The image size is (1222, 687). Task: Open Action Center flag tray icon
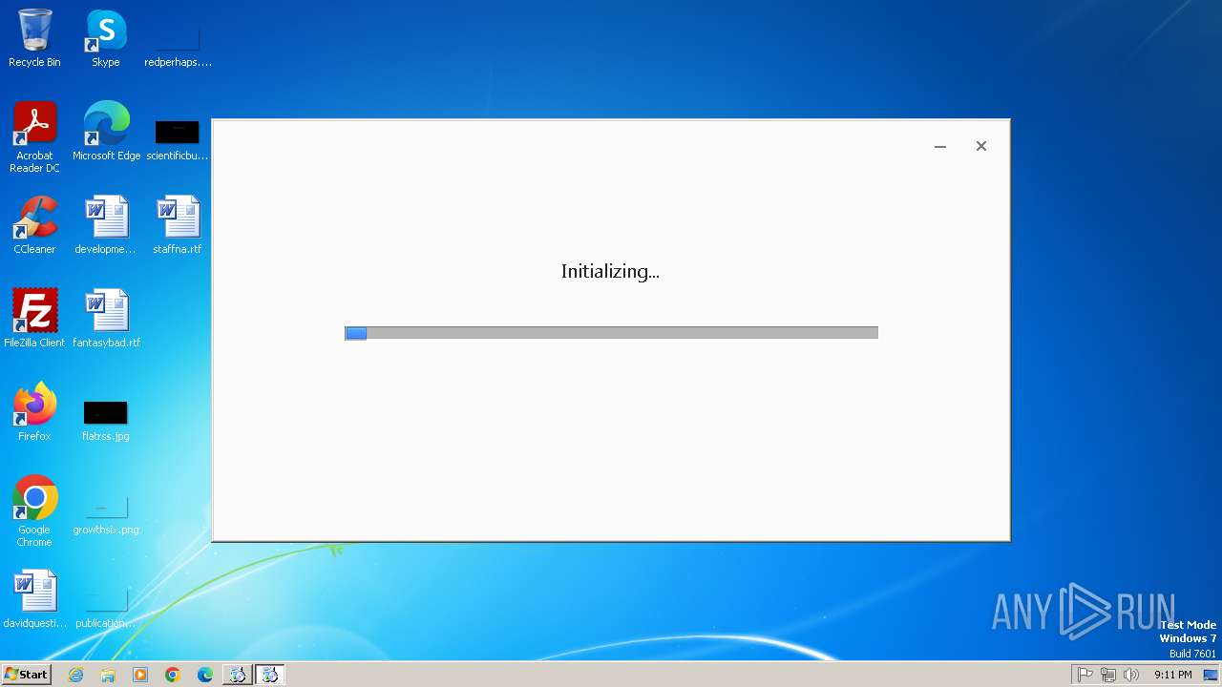point(1085,675)
